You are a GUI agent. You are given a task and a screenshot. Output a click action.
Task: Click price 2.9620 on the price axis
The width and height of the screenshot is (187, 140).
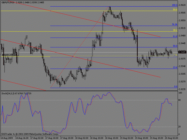182,5
